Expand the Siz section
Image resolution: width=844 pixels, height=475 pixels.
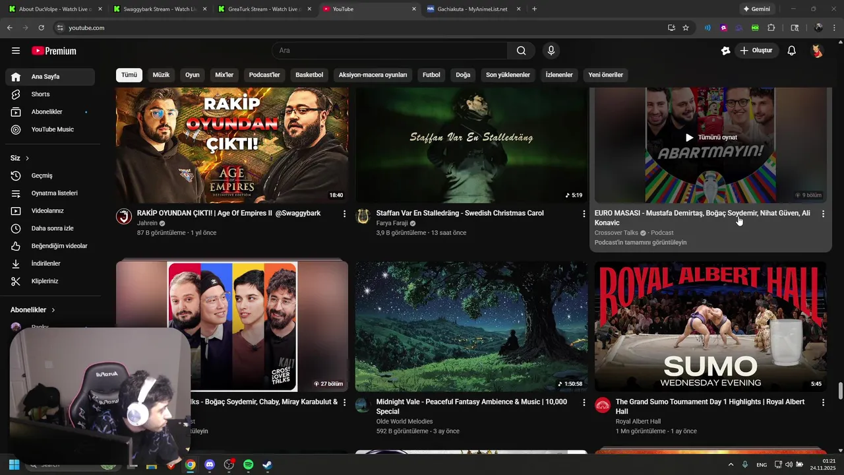tap(20, 158)
